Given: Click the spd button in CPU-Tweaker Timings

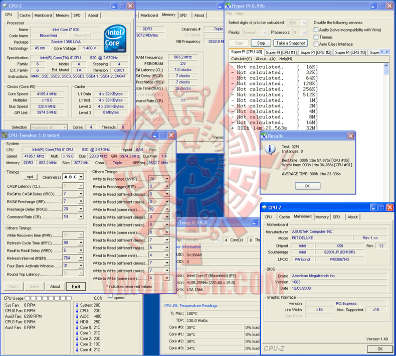Looking at the screenshot, I should pyautogui.click(x=30, y=177).
